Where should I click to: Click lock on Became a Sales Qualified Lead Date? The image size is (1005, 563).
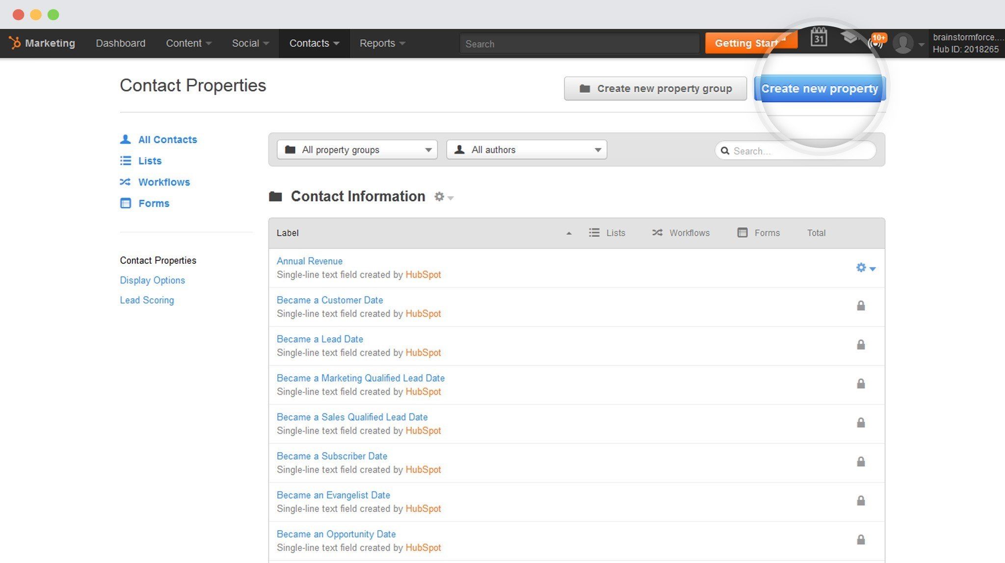(x=861, y=422)
